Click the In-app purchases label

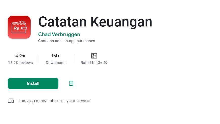80,41
